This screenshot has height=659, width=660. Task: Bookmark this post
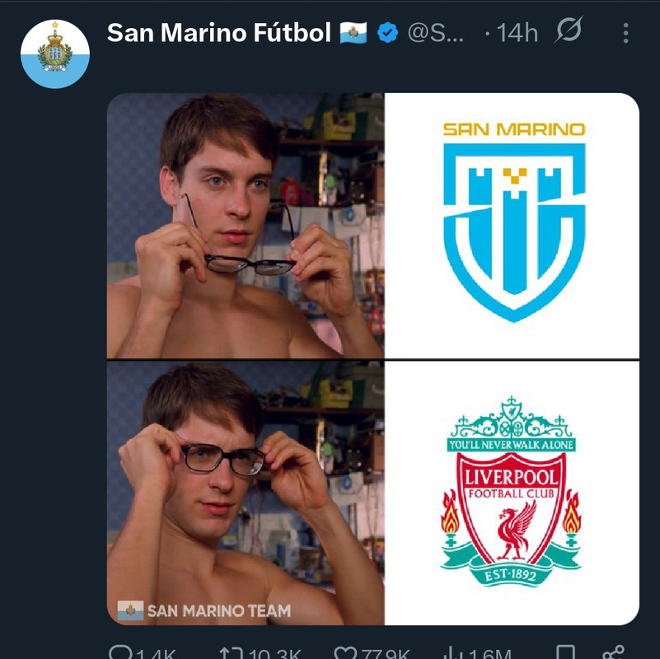[x=565, y=652]
